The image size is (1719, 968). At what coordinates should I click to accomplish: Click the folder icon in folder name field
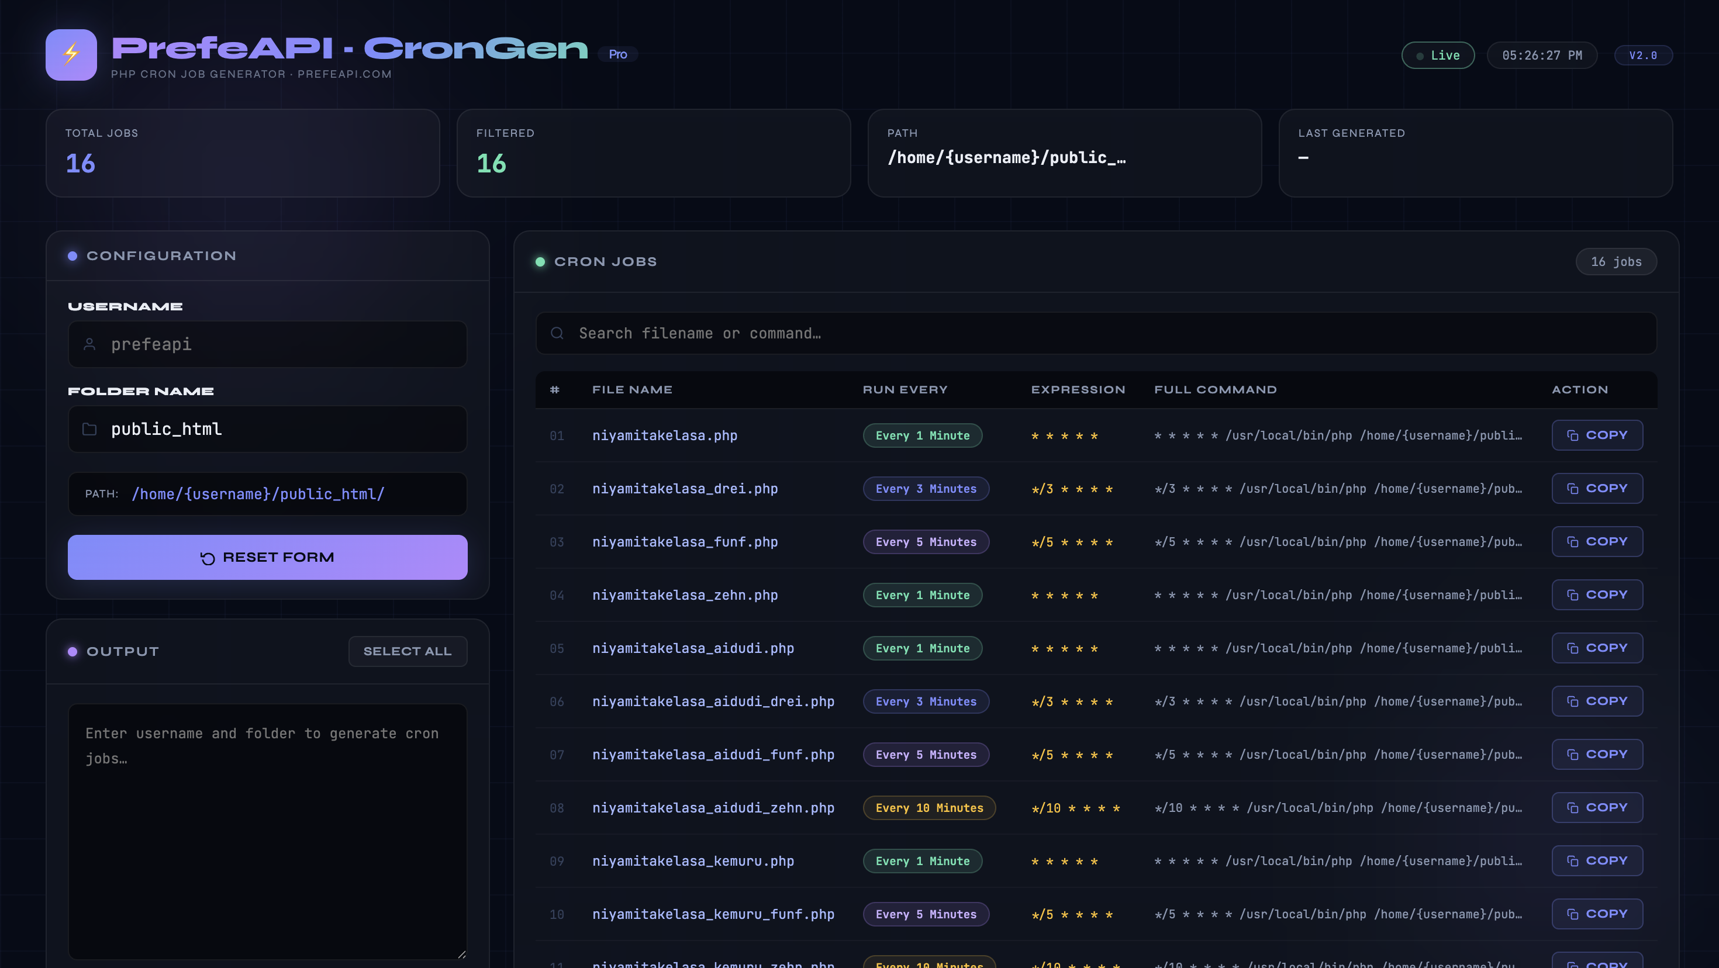point(89,429)
